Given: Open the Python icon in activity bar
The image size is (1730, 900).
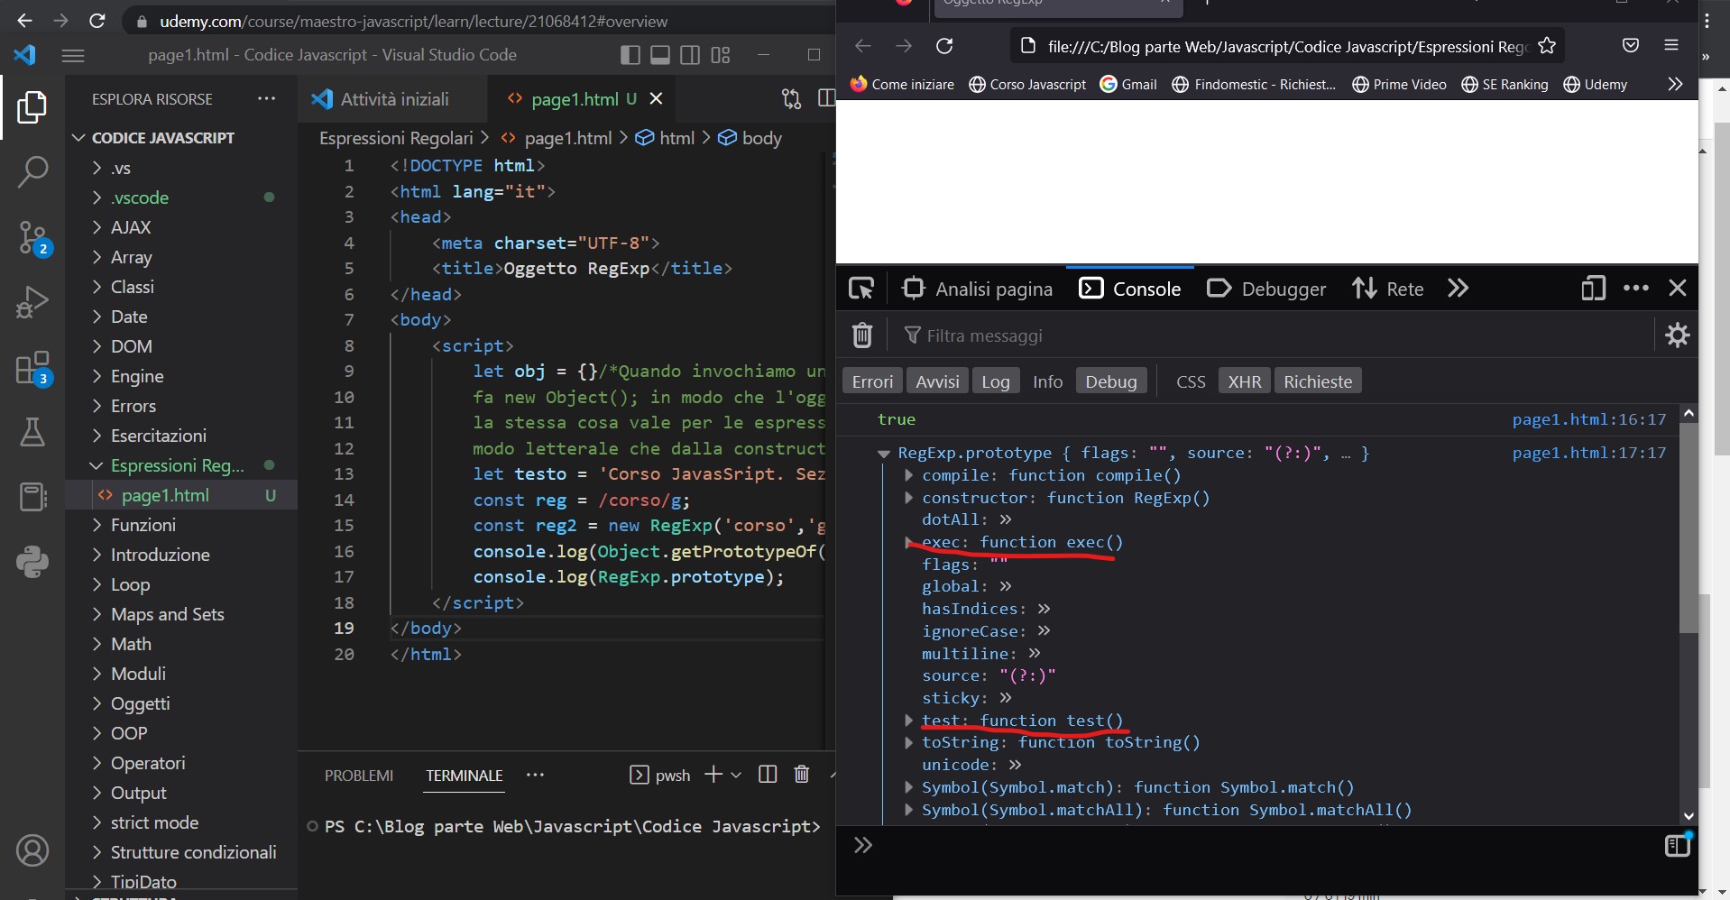Looking at the screenshot, I should pos(32,562).
